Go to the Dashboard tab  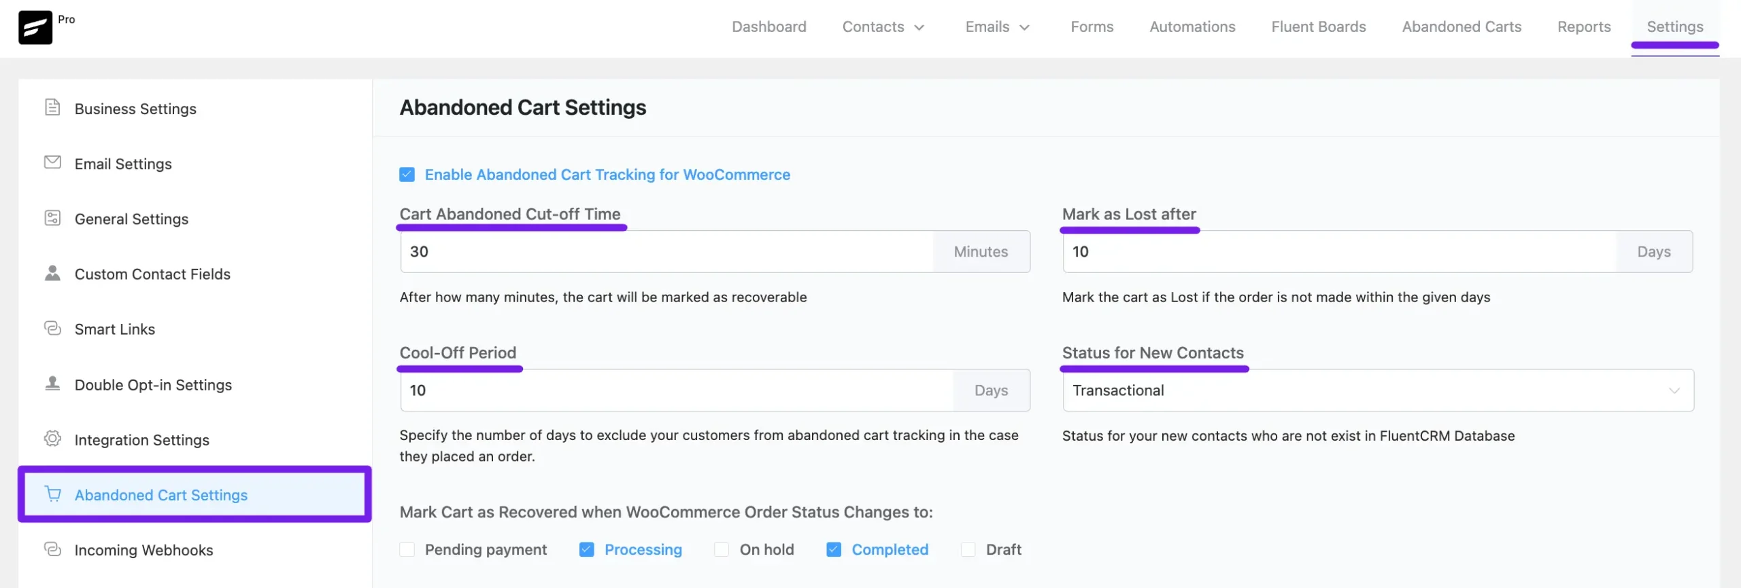click(x=769, y=27)
